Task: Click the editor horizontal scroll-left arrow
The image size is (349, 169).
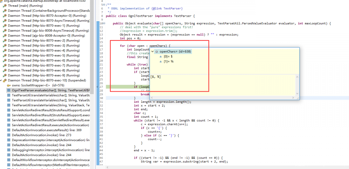Action: (x=108, y=167)
